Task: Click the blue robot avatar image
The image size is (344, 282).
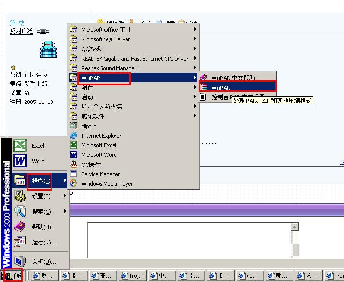Action: coord(49,50)
